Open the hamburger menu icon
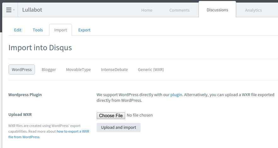Image resolution: width=278 pixels, height=148 pixels. point(9,10)
